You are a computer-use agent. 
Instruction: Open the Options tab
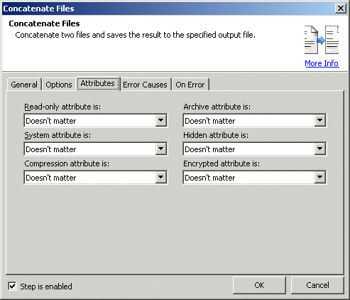tap(59, 85)
